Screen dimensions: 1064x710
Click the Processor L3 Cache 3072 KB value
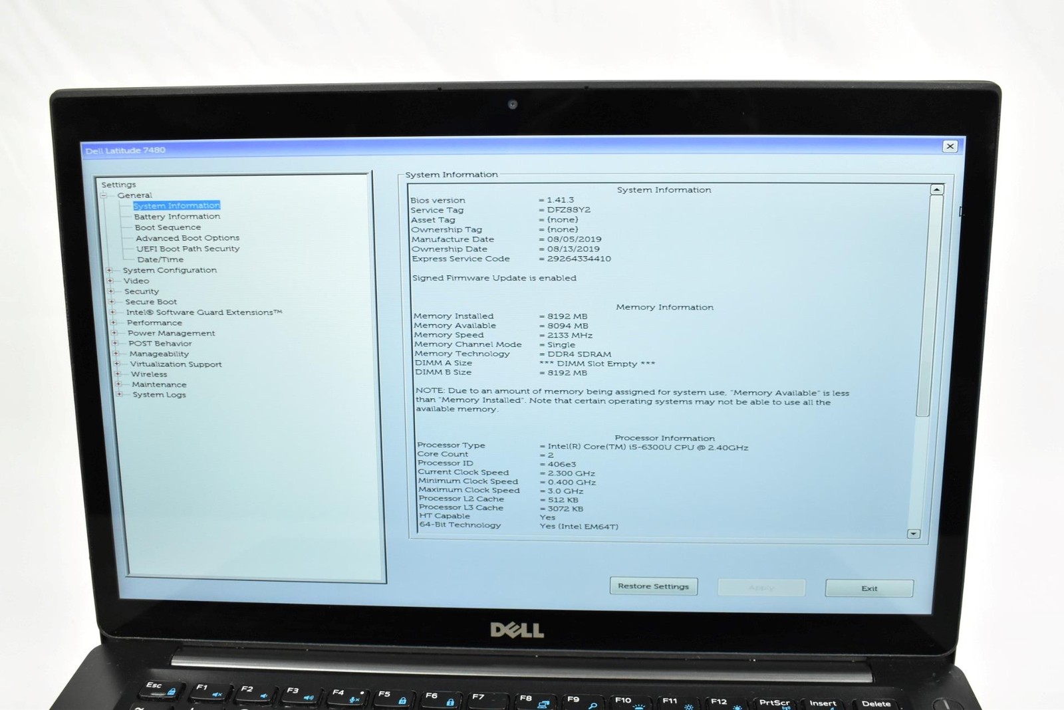click(565, 509)
